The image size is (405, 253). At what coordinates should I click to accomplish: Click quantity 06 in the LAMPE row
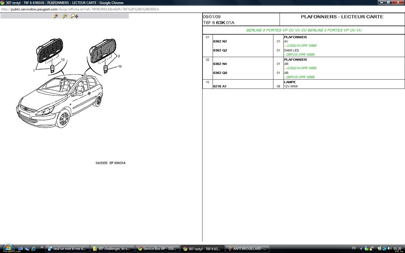point(278,86)
